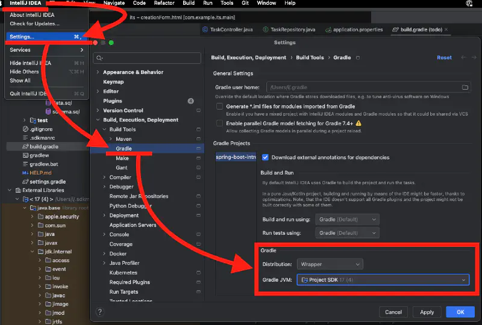Open the Distribution Wrapper dropdown

330,264
